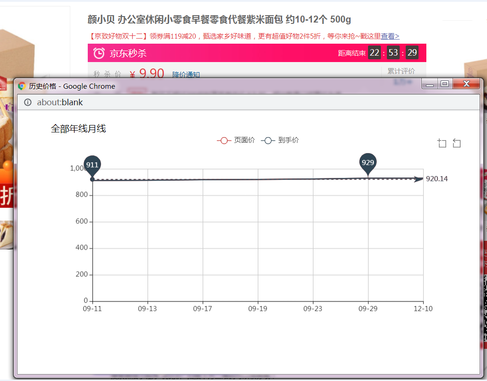Screen dimensions: 487x381
Task: Click the alarm clock icon beside 京东秒杀
Action: click(99, 53)
